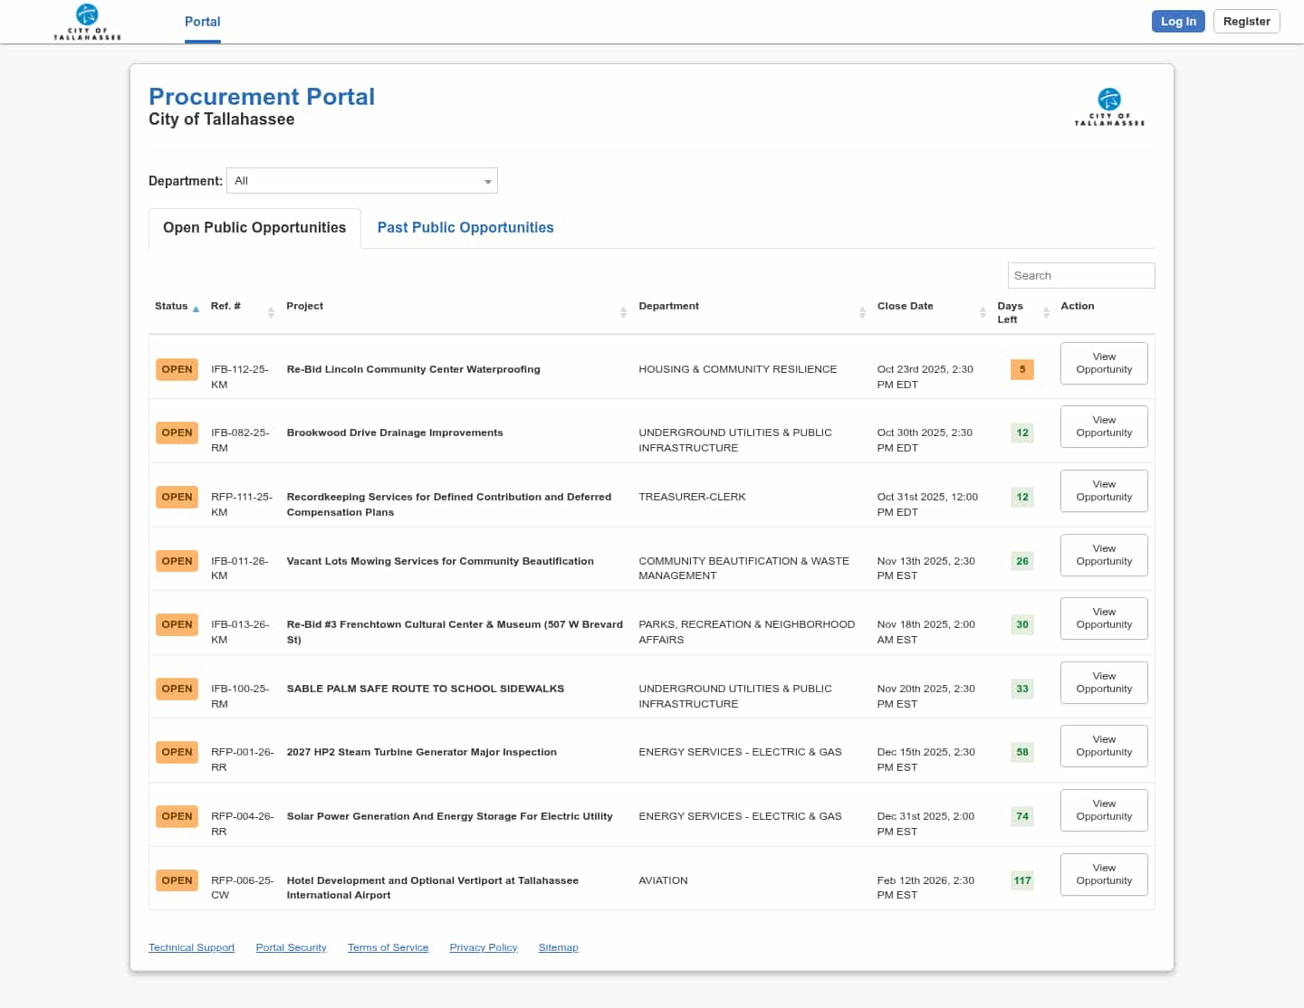Open the Portal navigation item
The height and width of the screenshot is (1008, 1304).
202,22
